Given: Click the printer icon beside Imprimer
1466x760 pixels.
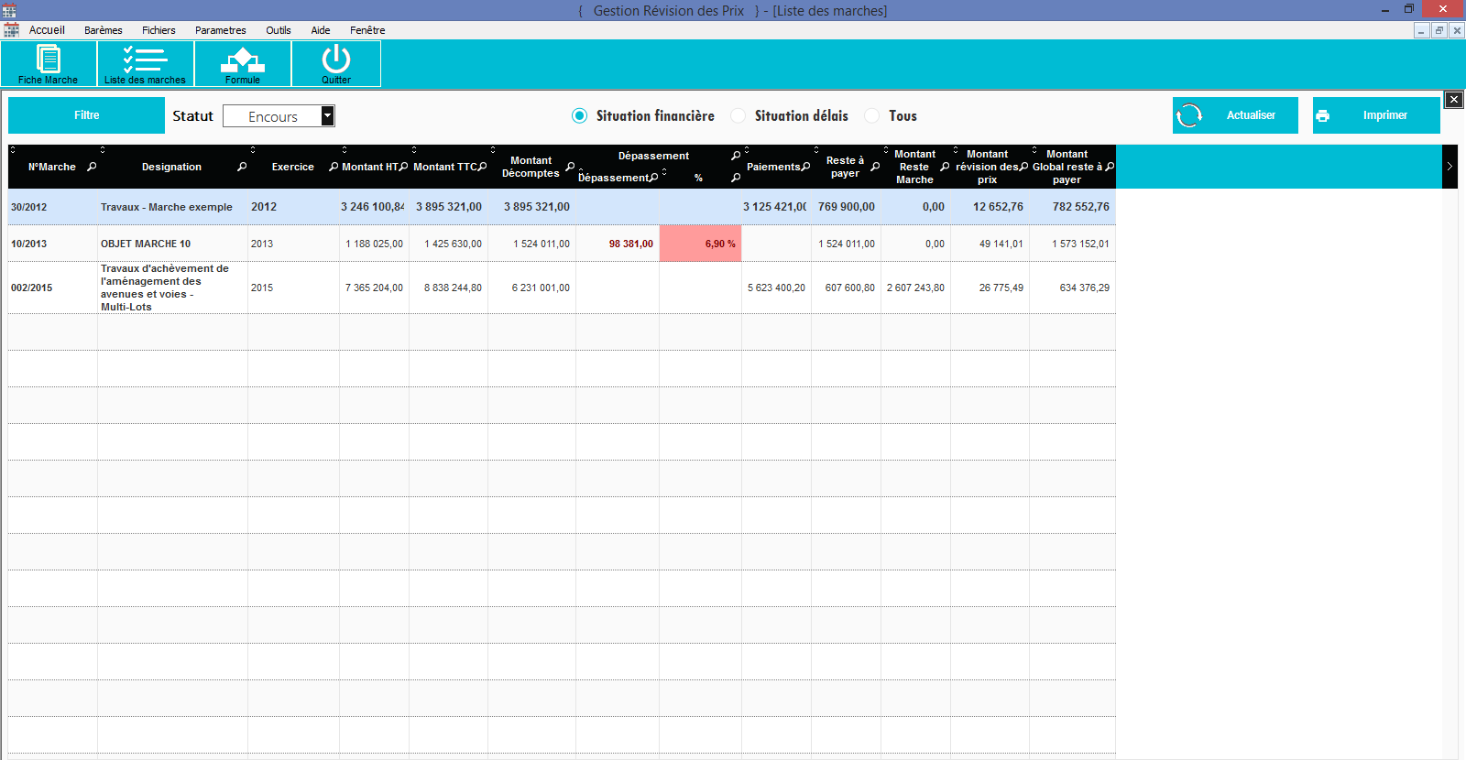Looking at the screenshot, I should coord(1322,115).
